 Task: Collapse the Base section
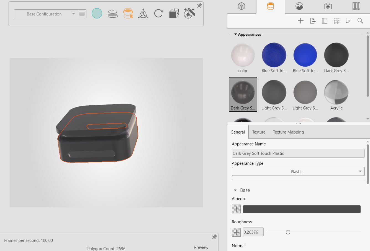236,190
